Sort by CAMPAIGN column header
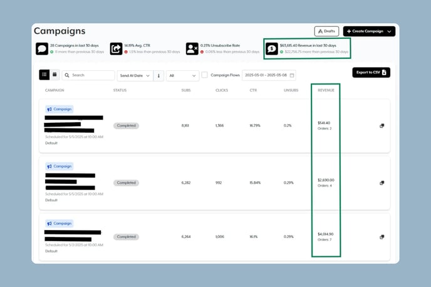Viewport: 431px width, 287px height. [55, 90]
